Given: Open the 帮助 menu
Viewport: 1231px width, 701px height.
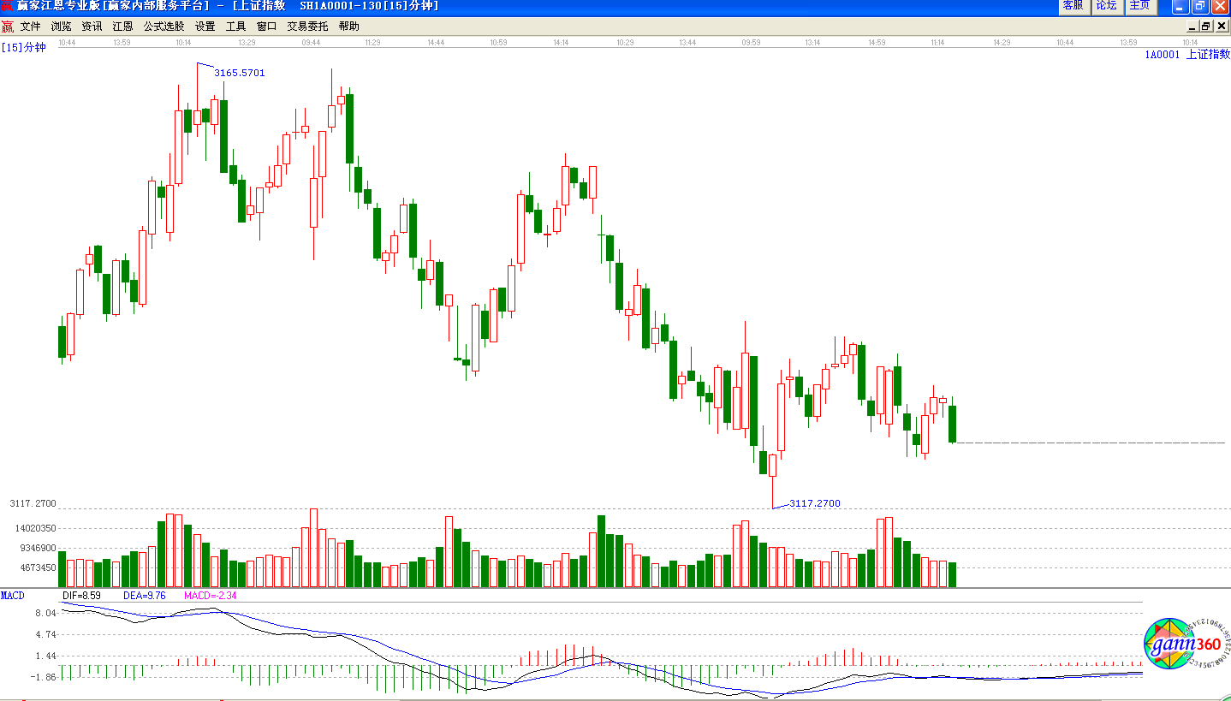Looking at the screenshot, I should 348,27.
